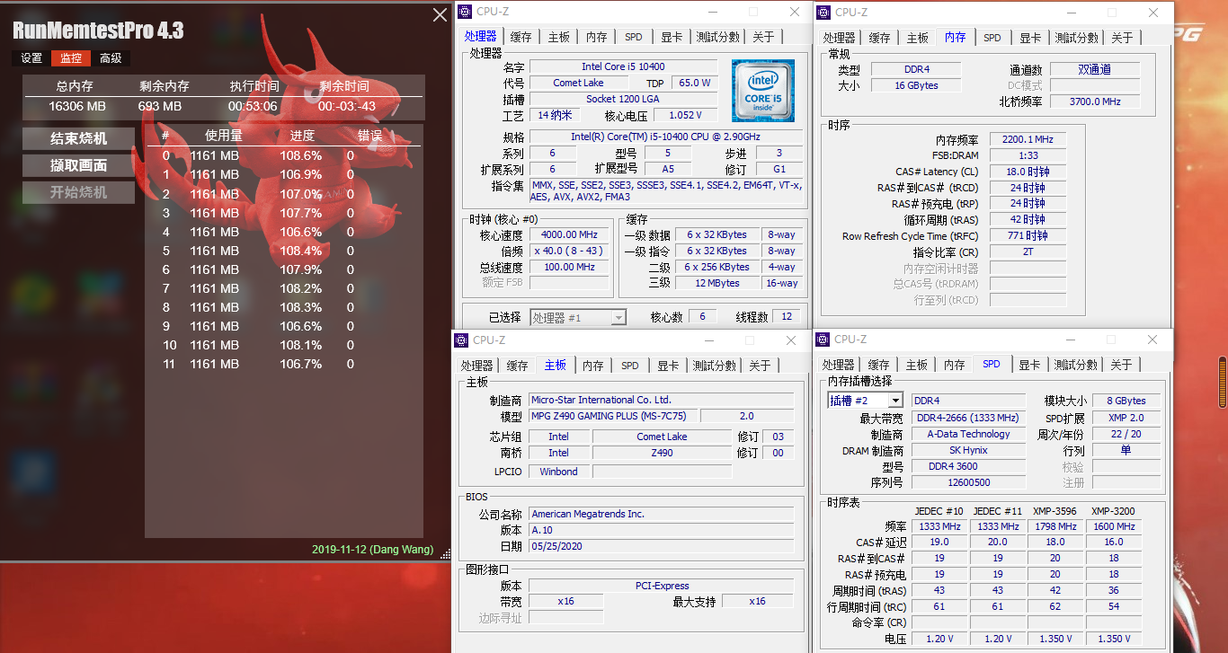Viewport: 1228px width, 653px height.
Task: Click the TDP value 65.0 W
Action: pos(694,83)
